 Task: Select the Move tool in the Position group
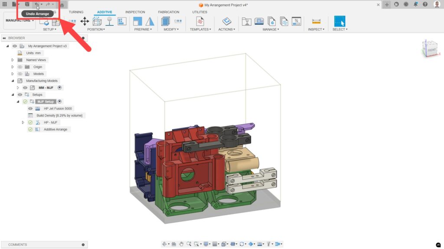[85, 21]
